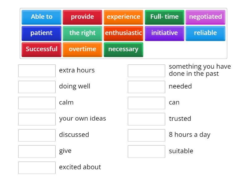Click the "Successful" tile

(41, 49)
